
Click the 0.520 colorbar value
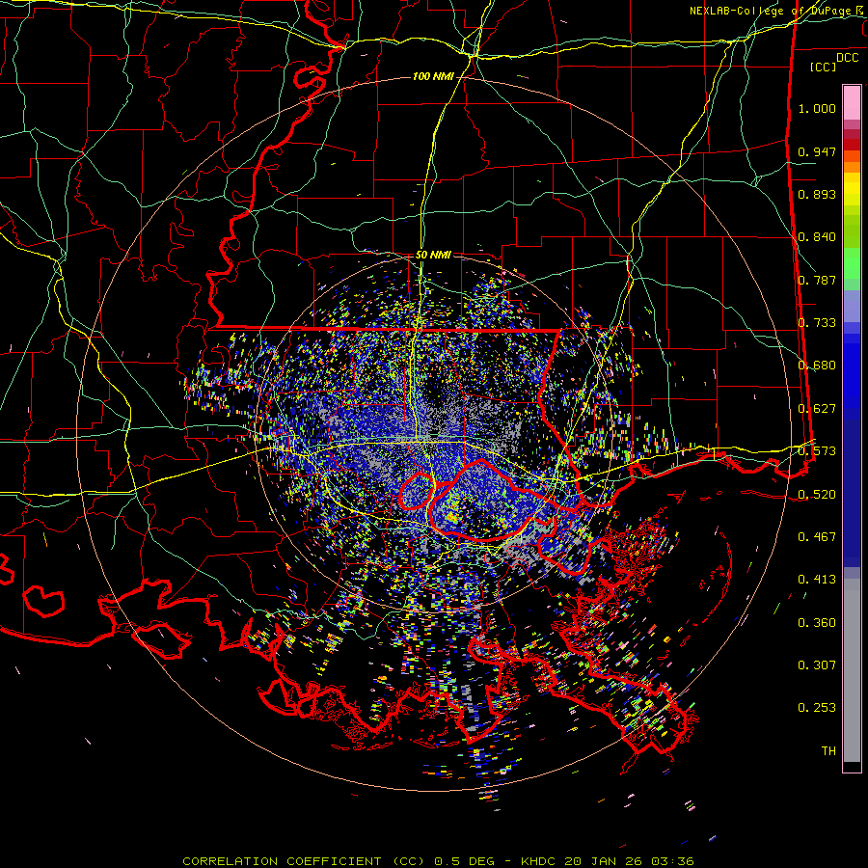tap(817, 495)
